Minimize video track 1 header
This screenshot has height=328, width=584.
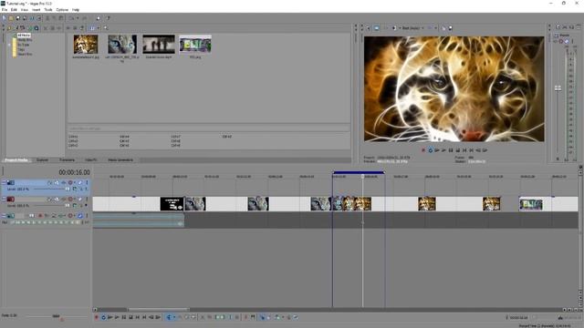tap(4, 182)
